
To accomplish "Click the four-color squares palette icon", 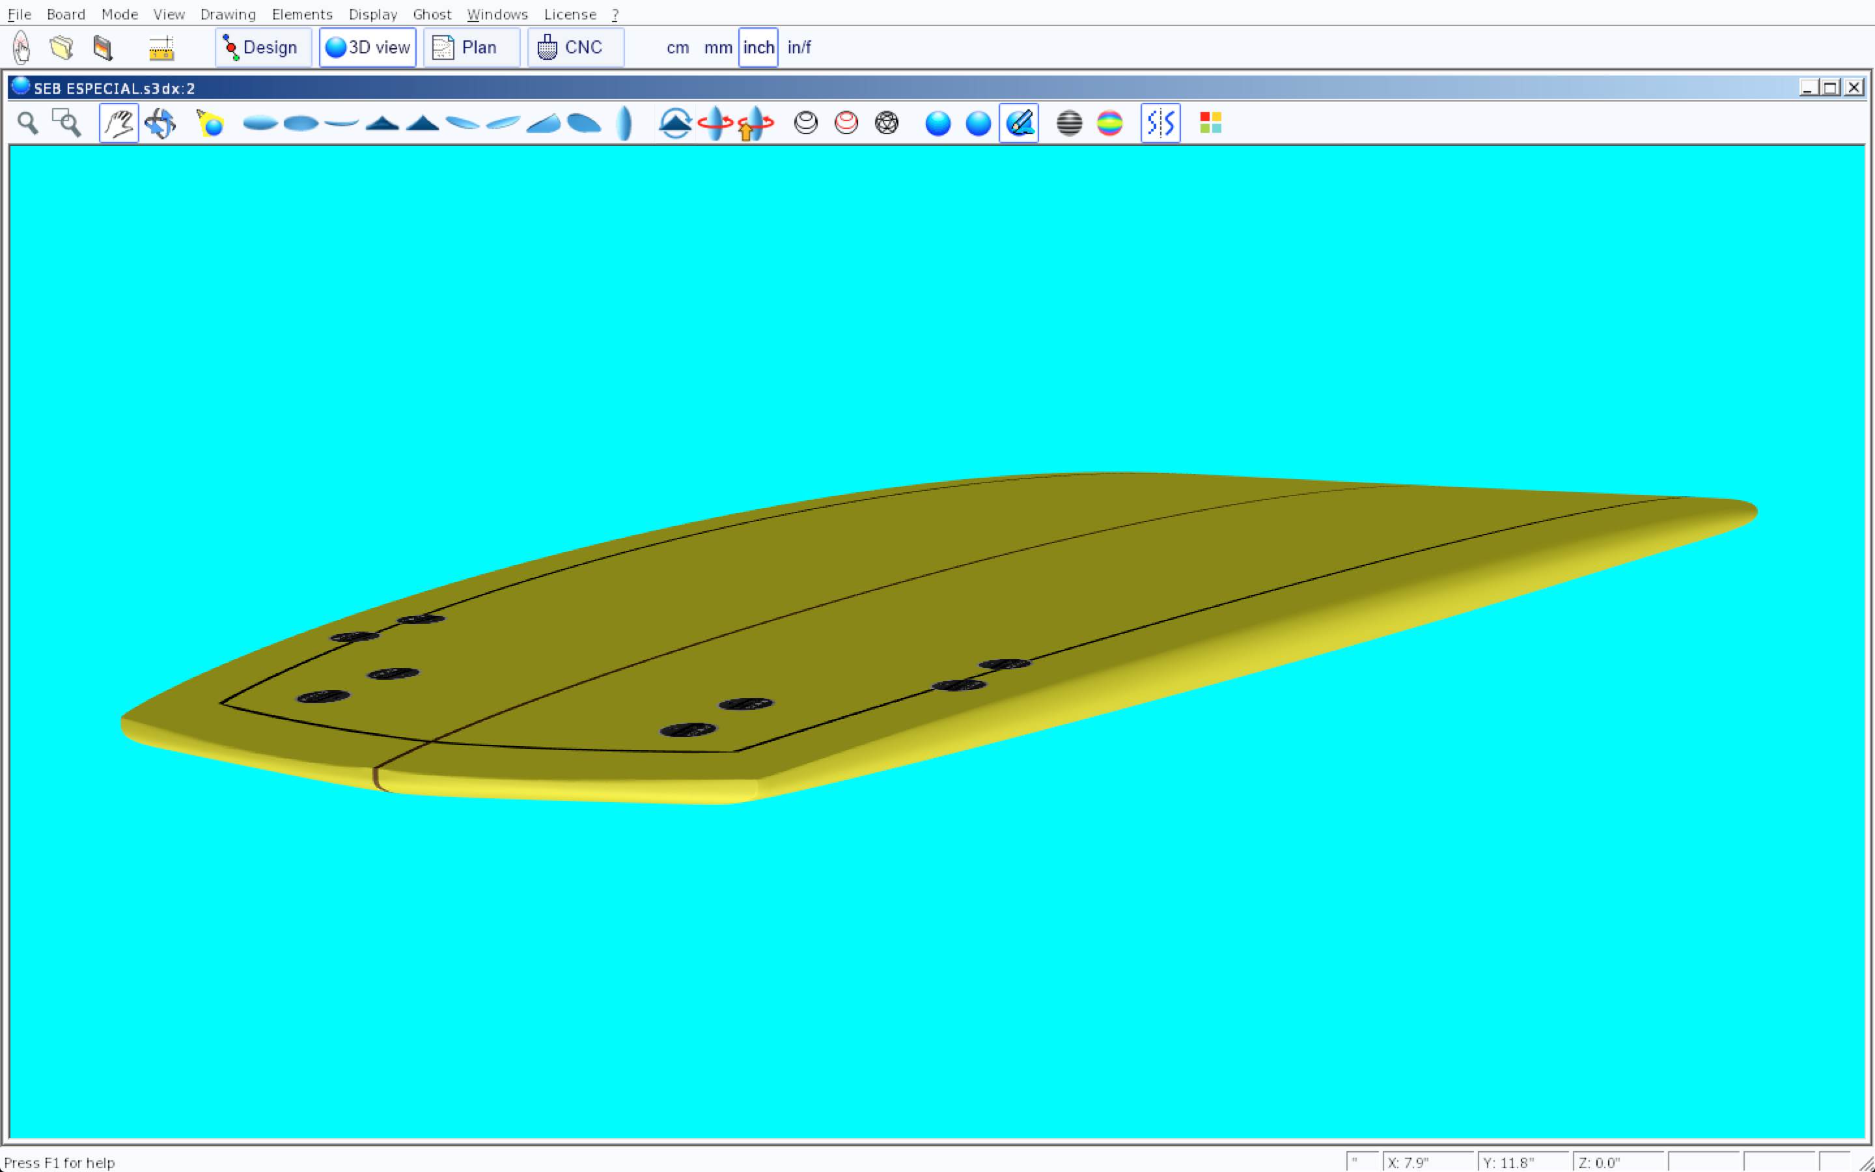I will 1210,123.
